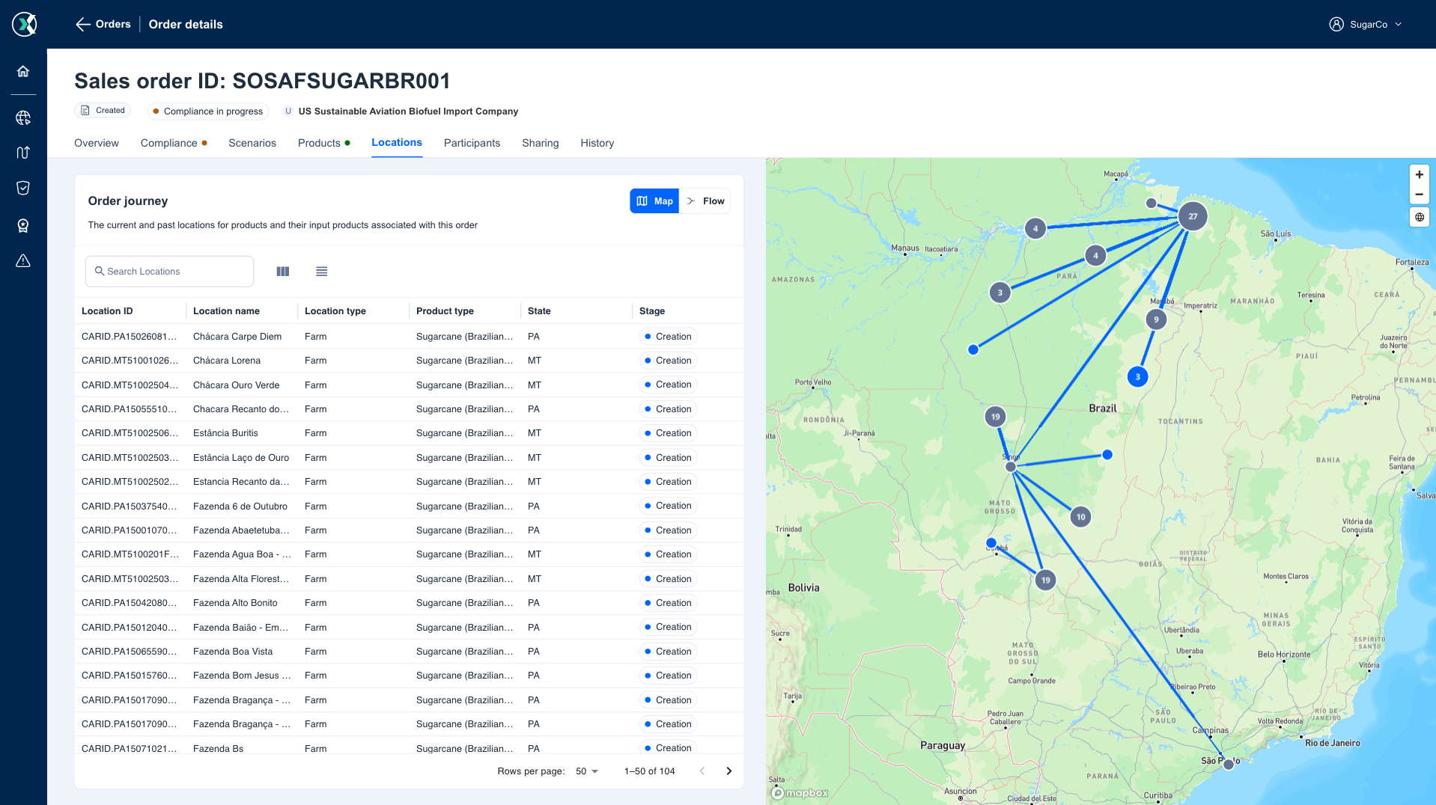Toggle list density view icon
Image resolution: width=1436 pixels, height=805 pixels.
(x=322, y=272)
